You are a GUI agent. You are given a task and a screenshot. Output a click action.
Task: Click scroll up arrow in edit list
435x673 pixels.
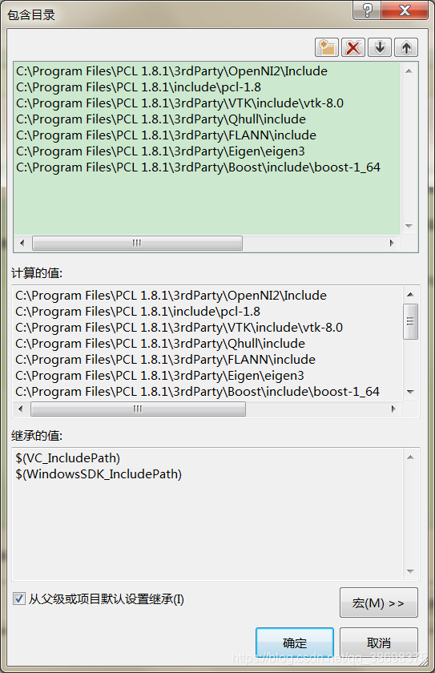(x=409, y=71)
